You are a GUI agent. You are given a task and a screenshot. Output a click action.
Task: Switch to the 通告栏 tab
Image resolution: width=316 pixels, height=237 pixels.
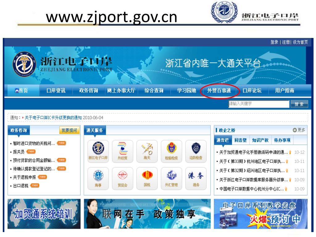pyautogui.click(x=223, y=140)
